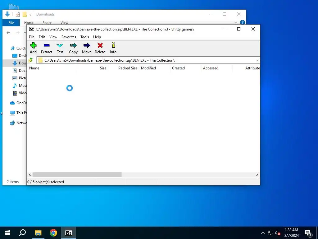This screenshot has width=318, height=239.
Task: Open the Explorer quick access toolbar dropdown
Action: click(x=30, y=14)
